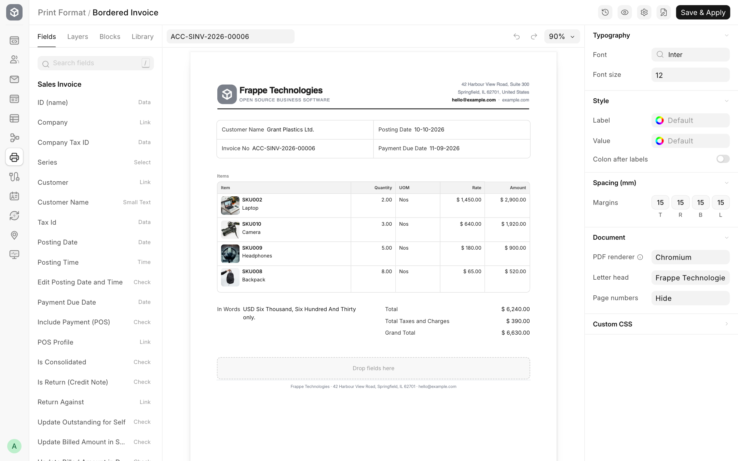Go to Print Format breadcrumb link
The height and width of the screenshot is (461, 738).
[x=61, y=13]
